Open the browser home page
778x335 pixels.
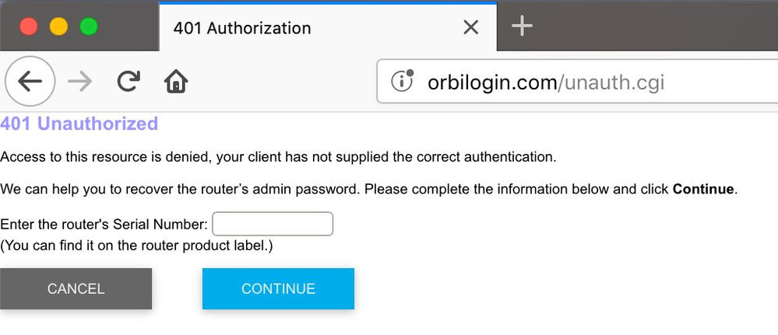176,81
